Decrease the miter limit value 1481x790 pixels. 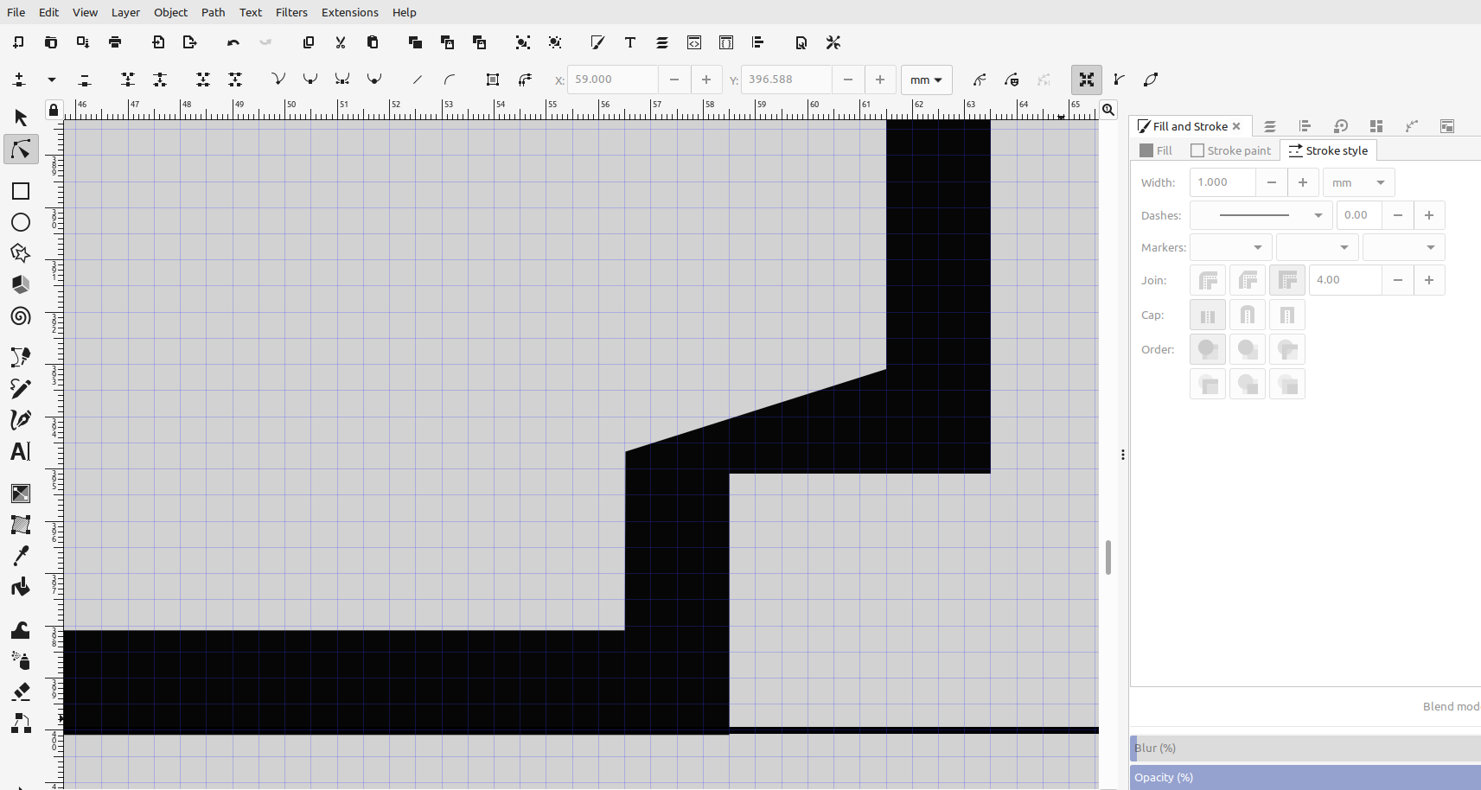click(x=1397, y=280)
